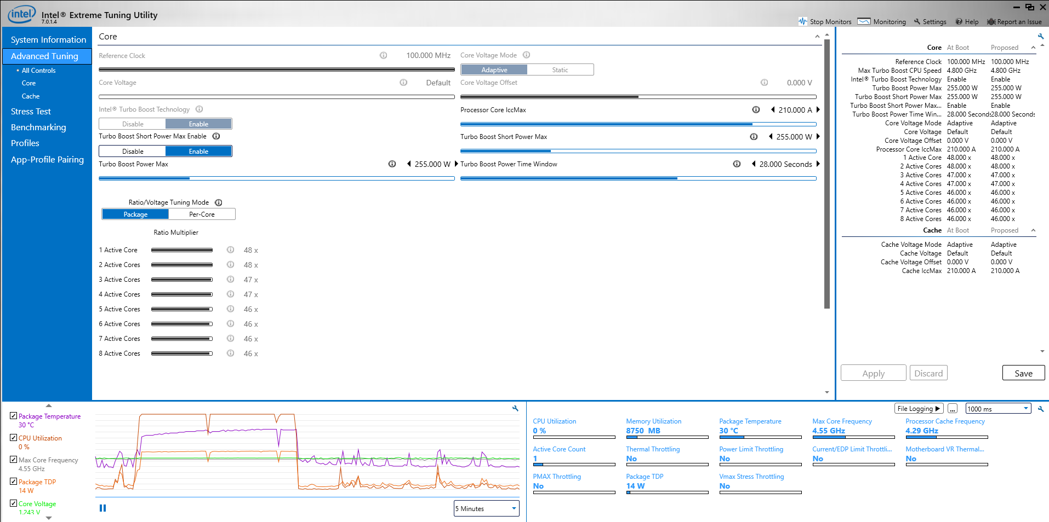Expand the File Logging arrow button

pos(919,409)
